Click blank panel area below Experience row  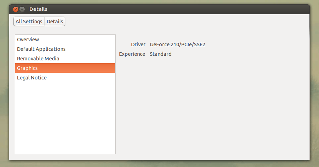click(x=212, y=106)
